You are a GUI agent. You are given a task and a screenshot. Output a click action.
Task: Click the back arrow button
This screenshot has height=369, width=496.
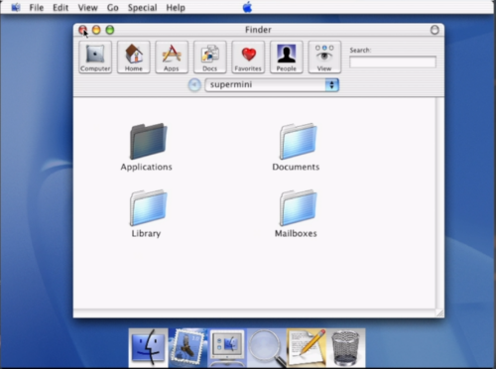(194, 85)
